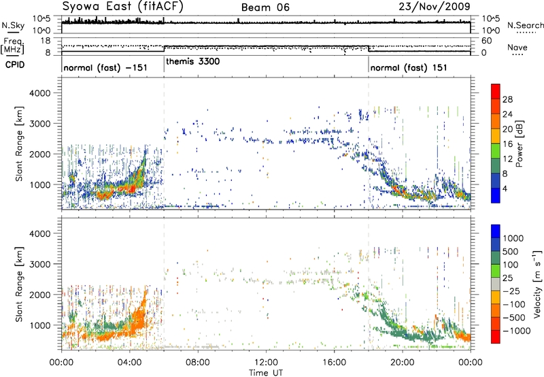Click the "-100" value on Velocity color bar
The height and width of the screenshot is (377, 544).
click(515, 304)
